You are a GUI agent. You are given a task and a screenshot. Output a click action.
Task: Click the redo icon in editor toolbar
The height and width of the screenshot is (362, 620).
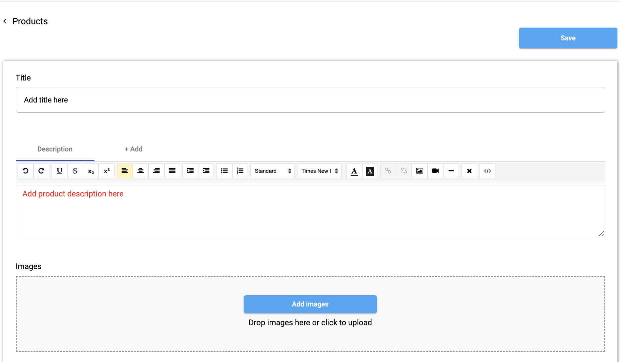click(41, 171)
